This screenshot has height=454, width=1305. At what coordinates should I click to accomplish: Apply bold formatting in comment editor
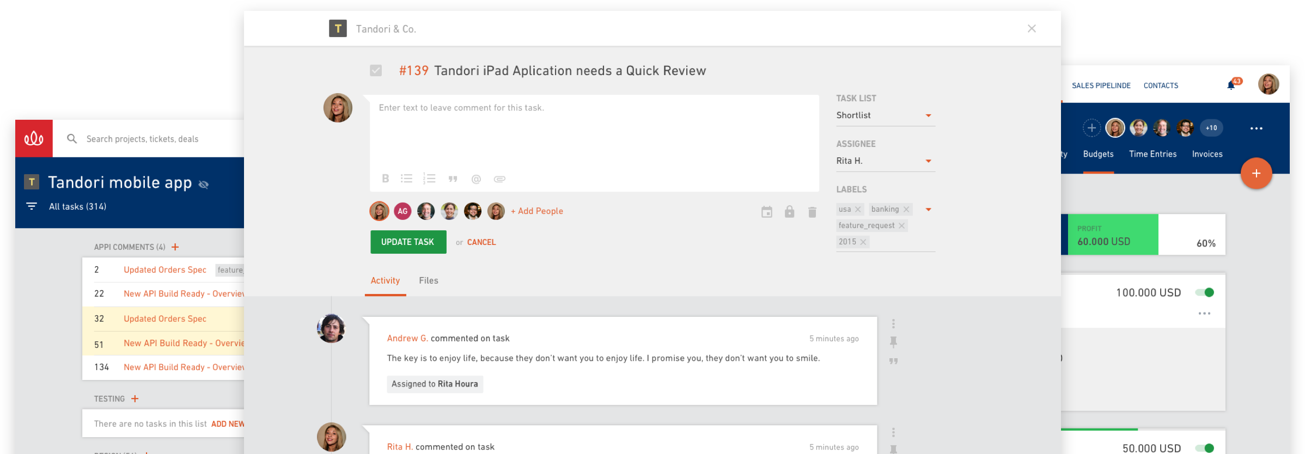tap(385, 179)
